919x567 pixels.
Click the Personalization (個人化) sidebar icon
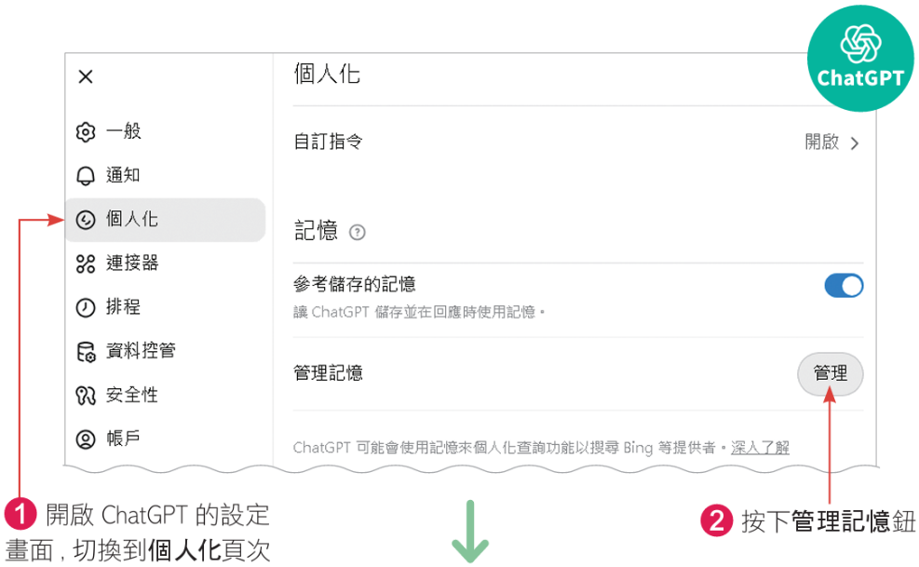pyautogui.click(x=86, y=220)
